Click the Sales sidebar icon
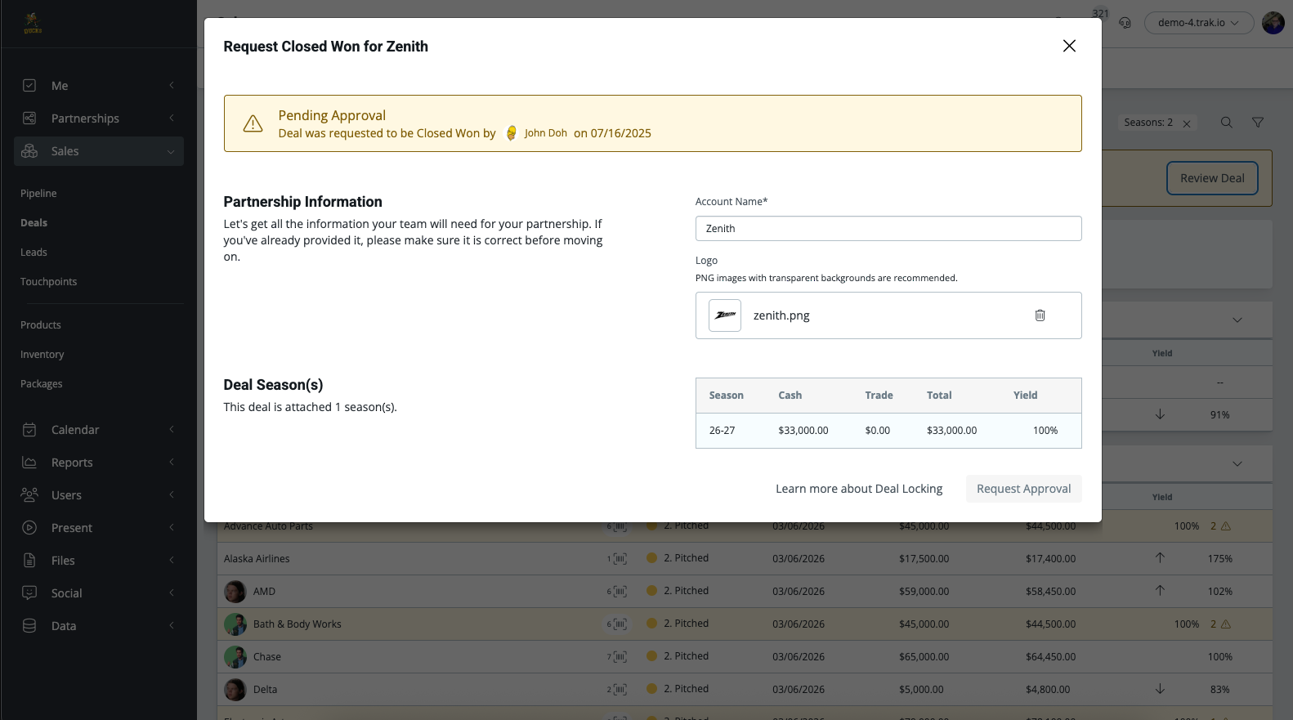Screen dimensions: 1293x720 [x=29, y=151]
